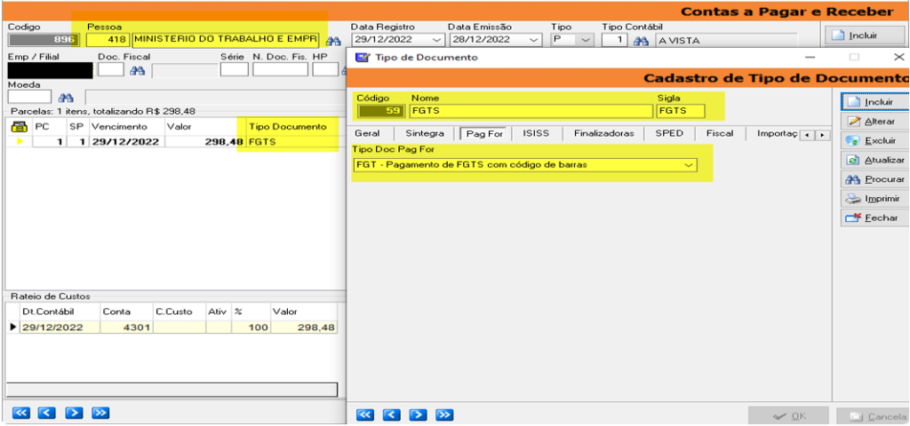Go to last record in Contas a Pagar
The height and width of the screenshot is (426, 910).
(x=100, y=413)
